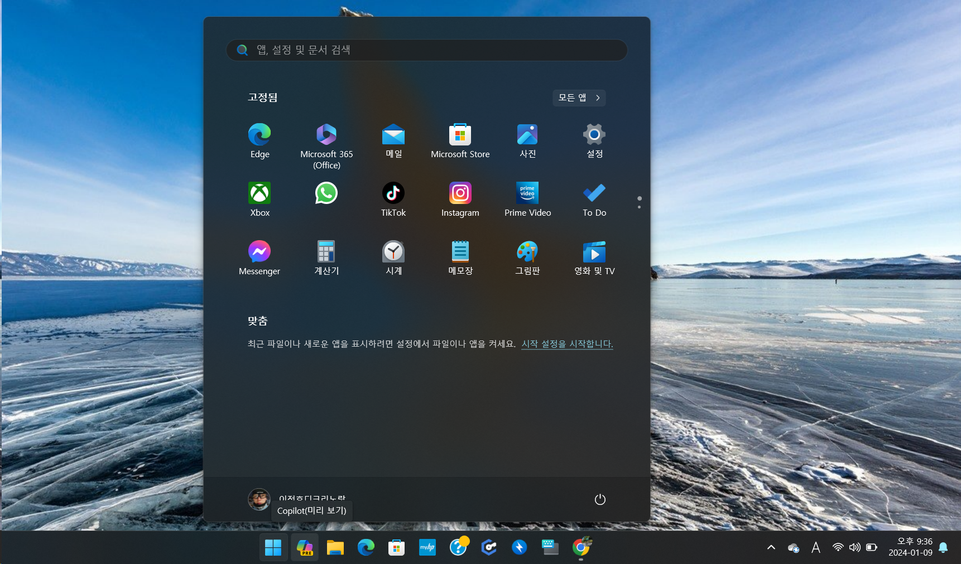Open 그림판 paint app
Viewport: 961px width, 564px height.
pyautogui.click(x=527, y=258)
